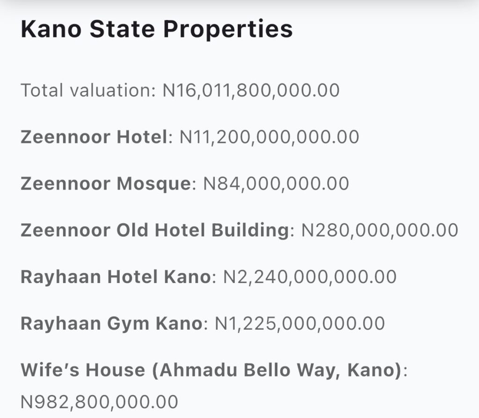Click the Total valuation label
The width and height of the screenshot is (479, 418).
point(87,90)
